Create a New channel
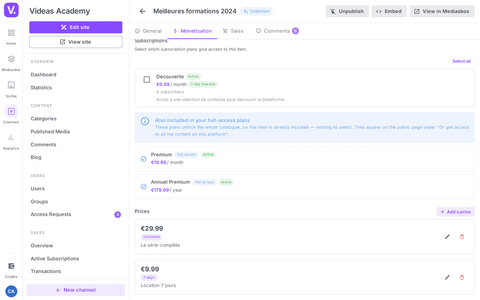The image size is (480, 300). click(76, 290)
